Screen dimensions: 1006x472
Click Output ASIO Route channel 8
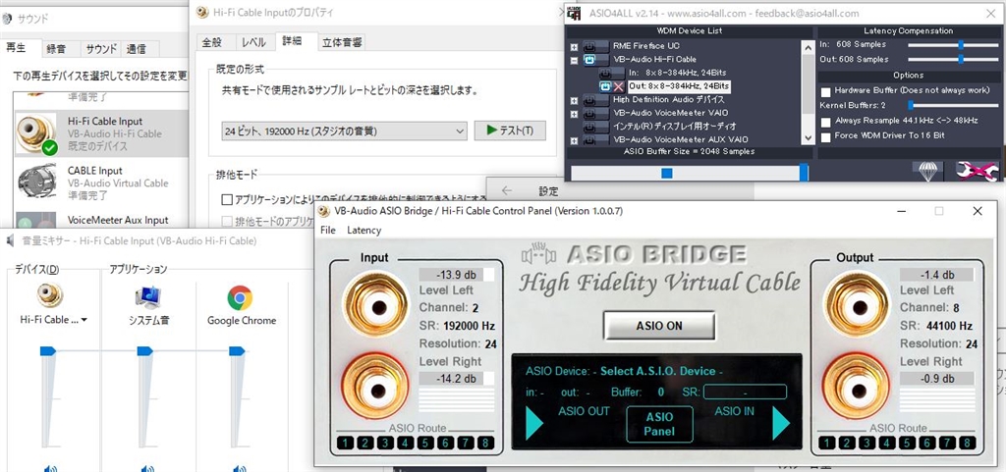tap(968, 443)
